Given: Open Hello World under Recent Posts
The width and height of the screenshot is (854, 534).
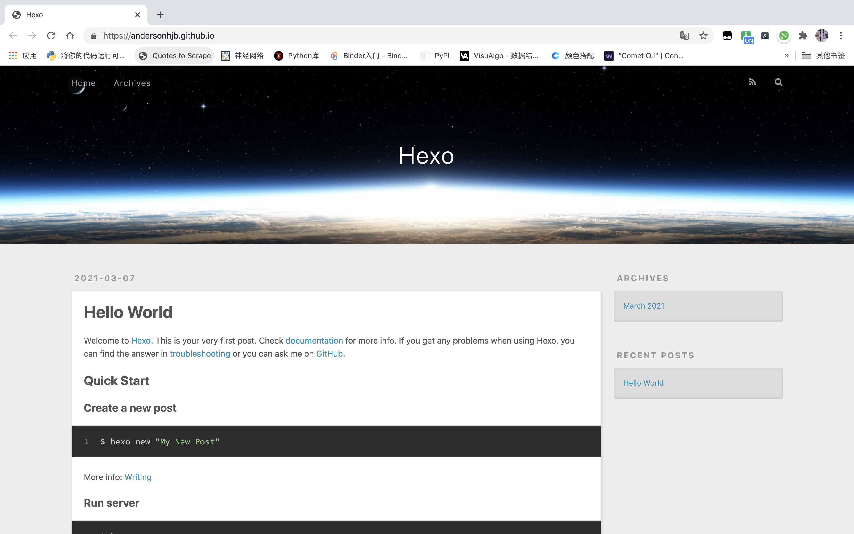Looking at the screenshot, I should pos(643,383).
